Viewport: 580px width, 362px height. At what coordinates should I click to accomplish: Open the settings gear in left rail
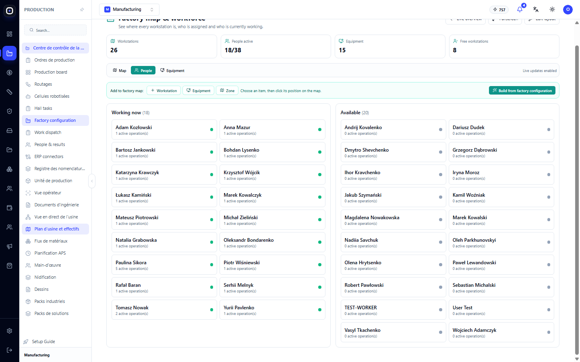[x=10, y=331]
